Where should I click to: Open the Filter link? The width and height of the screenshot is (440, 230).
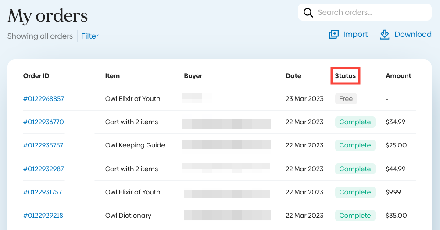coord(90,36)
